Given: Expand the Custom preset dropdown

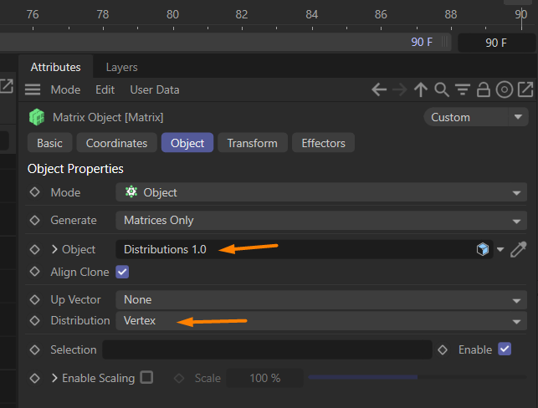Looking at the screenshot, I should coord(476,117).
